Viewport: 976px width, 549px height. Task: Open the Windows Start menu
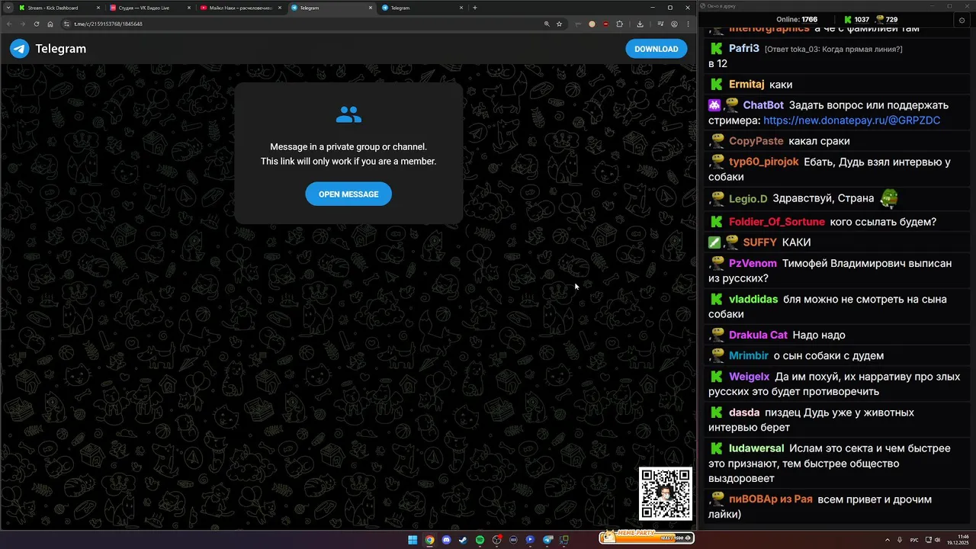[x=413, y=540]
